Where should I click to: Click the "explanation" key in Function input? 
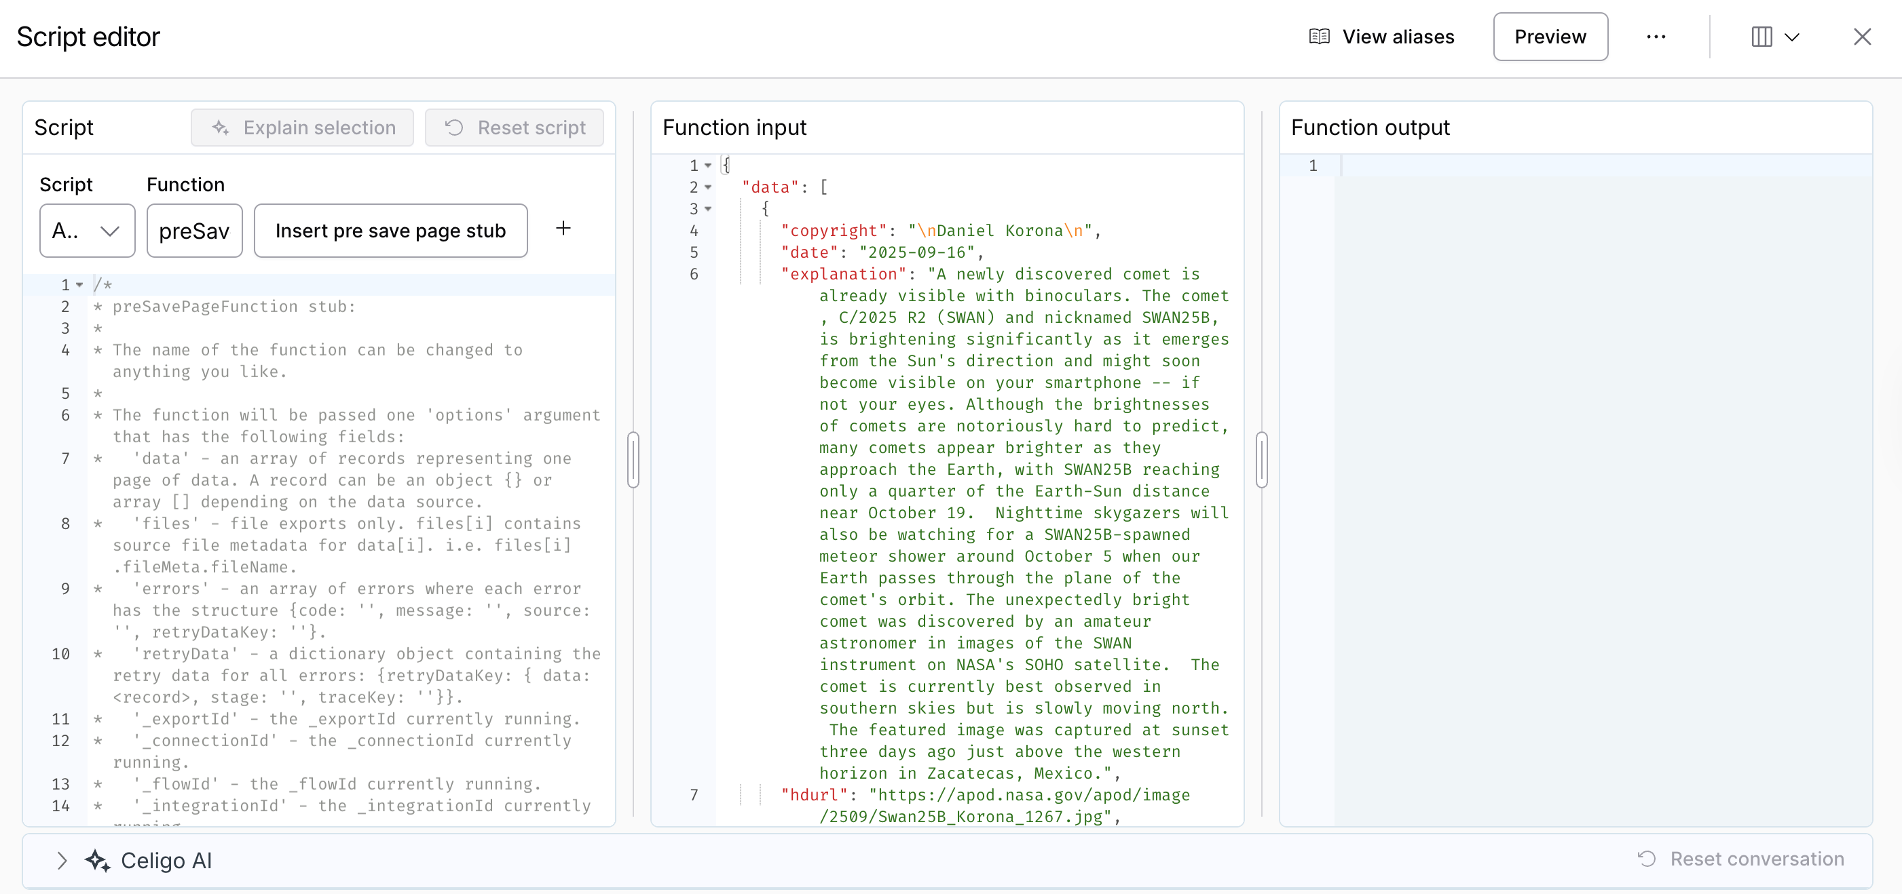[844, 275]
